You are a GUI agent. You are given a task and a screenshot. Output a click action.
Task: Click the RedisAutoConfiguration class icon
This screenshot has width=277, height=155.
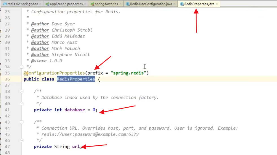[x=128, y=4]
